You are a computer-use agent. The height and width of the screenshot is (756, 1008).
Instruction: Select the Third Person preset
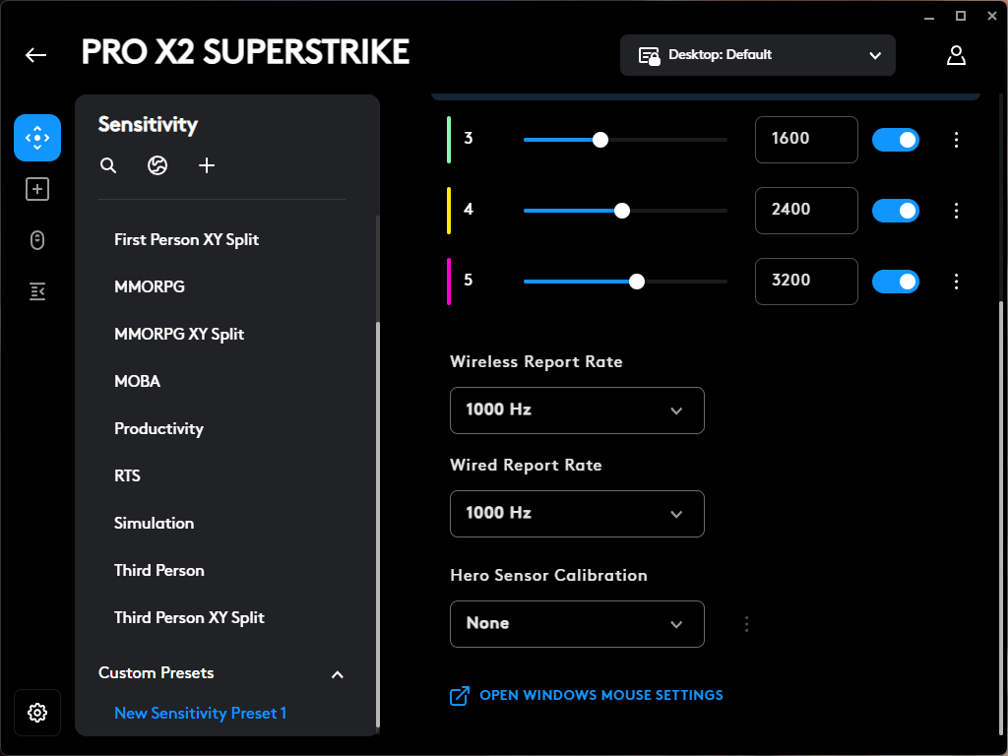point(158,570)
